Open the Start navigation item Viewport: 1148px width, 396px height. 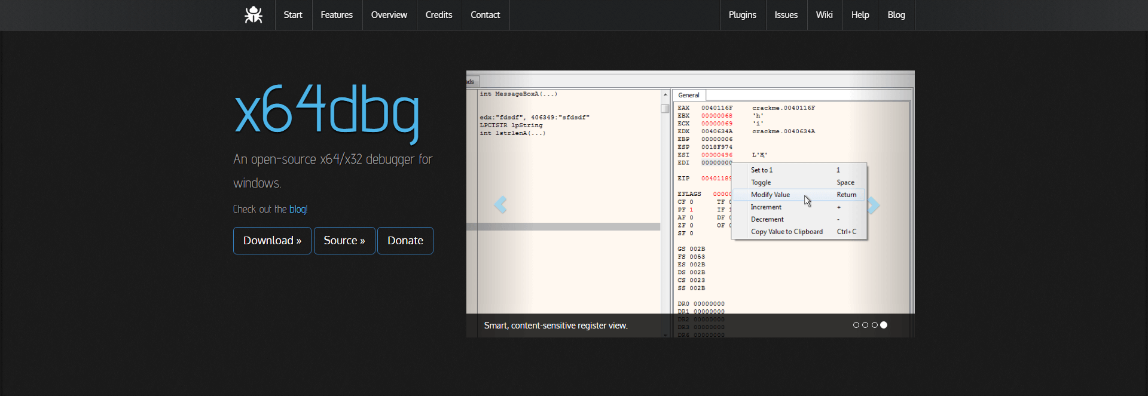pos(293,15)
